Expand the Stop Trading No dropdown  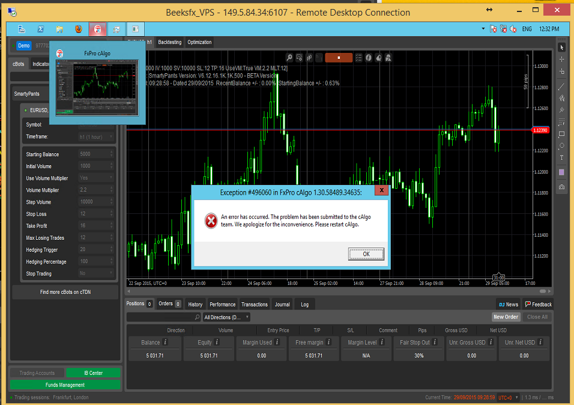click(x=96, y=273)
